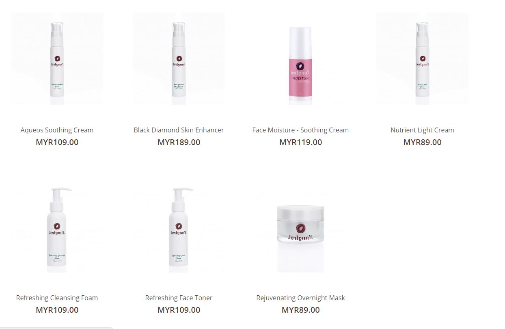Open the pink Face Moisture bottle image
The image size is (505, 329).
[x=300, y=59]
